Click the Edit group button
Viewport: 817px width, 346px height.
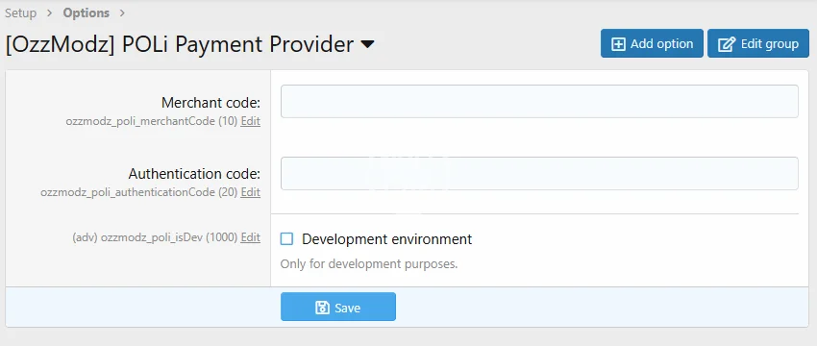(x=758, y=43)
